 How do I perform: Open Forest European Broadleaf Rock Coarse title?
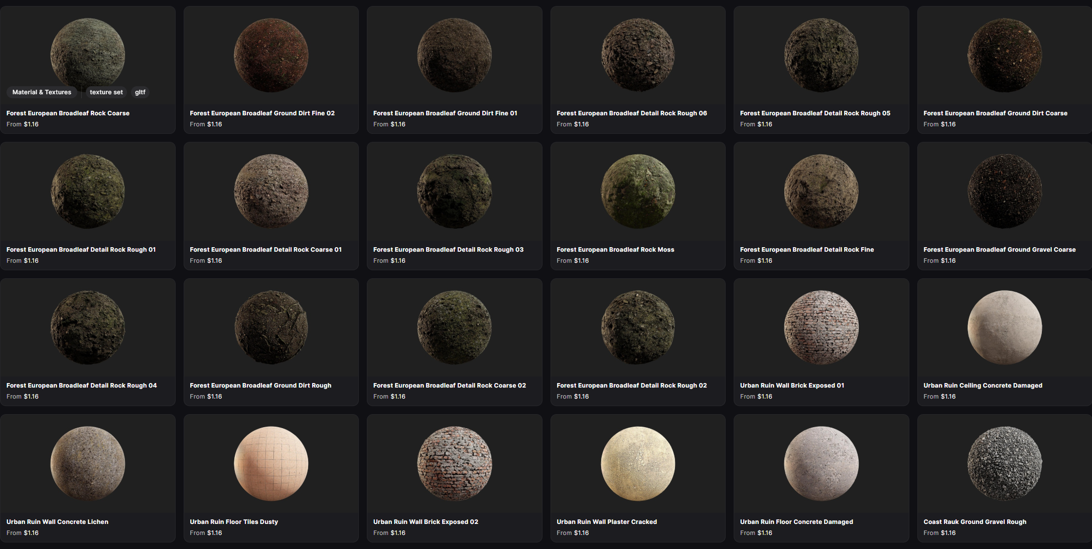[x=68, y=113]
